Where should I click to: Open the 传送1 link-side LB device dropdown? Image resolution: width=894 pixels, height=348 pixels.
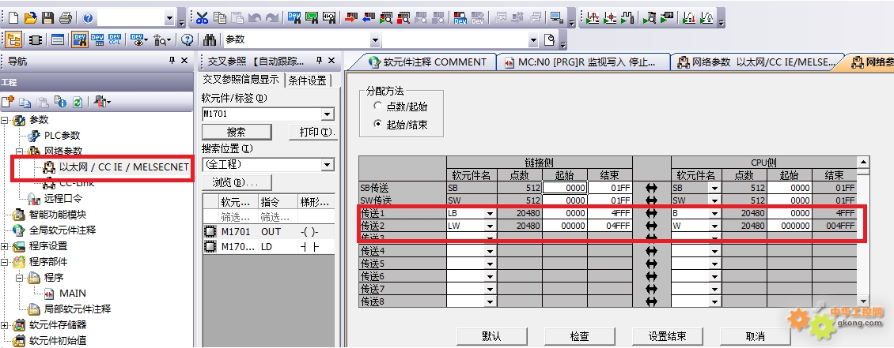pyautogui.click(x=491, y=213)
